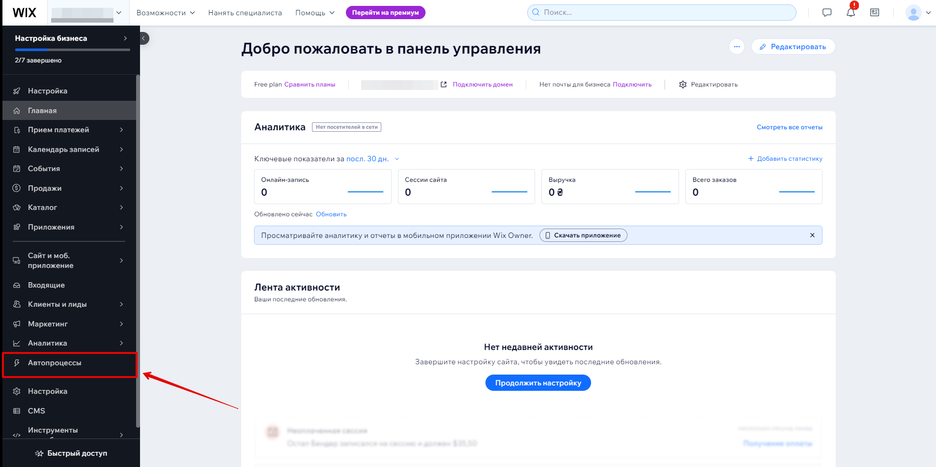Expand Прием платежей submenu chevron
Viewport: 936px width, 467px height.
(x=121, y=130)
